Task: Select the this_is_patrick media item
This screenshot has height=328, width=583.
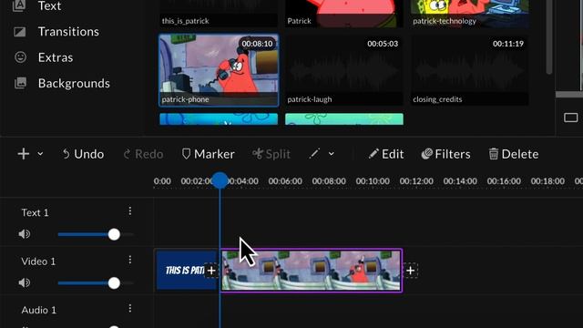Action: (x=219, y=14)
